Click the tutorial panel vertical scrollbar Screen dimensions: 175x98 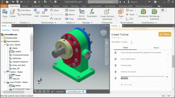173,61
